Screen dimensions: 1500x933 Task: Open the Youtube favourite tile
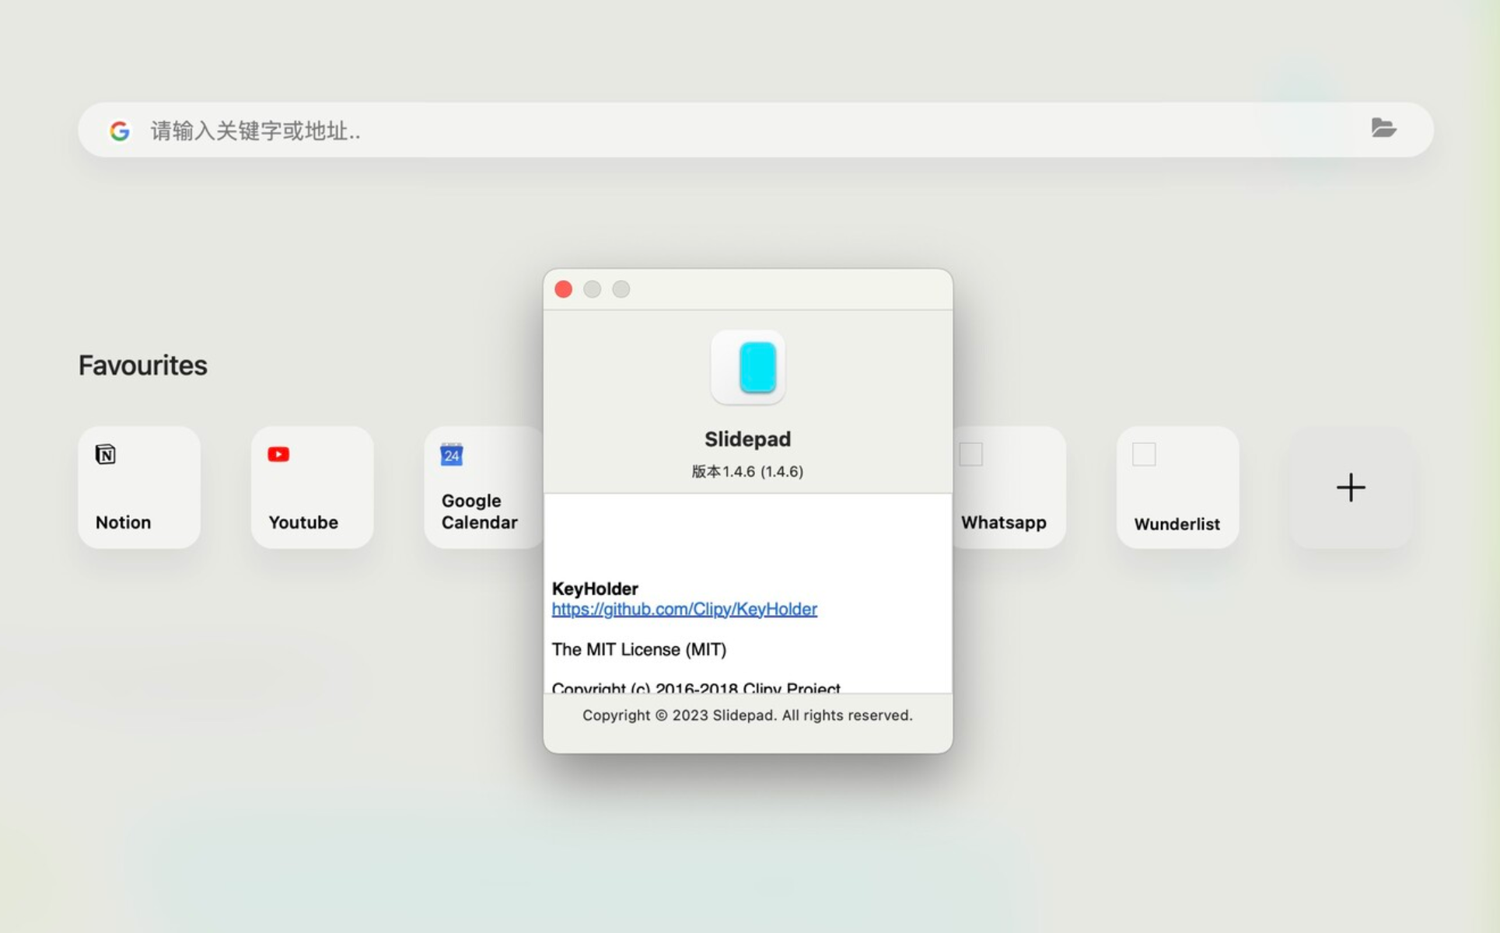pos(313,487)
